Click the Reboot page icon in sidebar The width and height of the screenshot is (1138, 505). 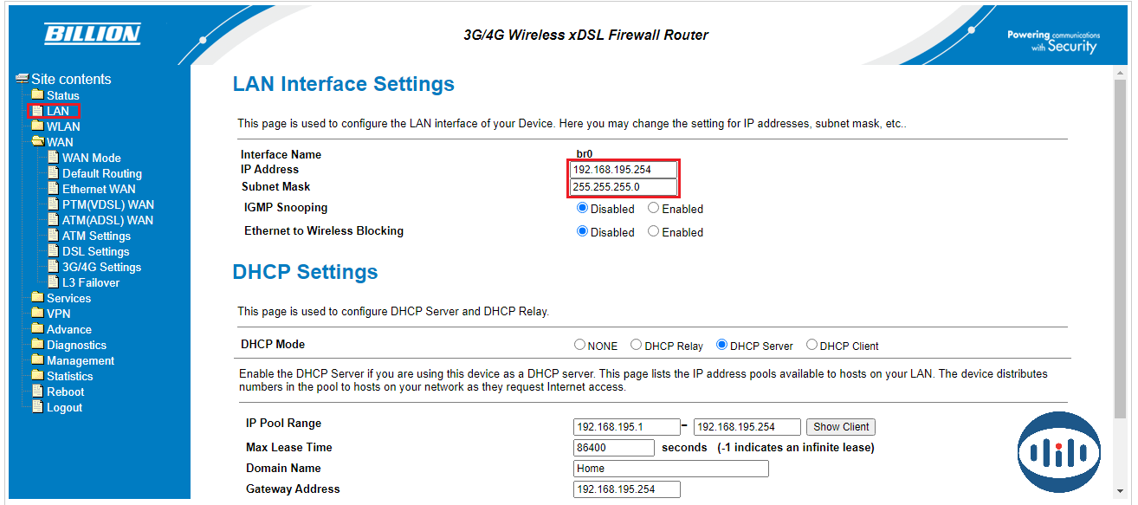tap(37, 392)
